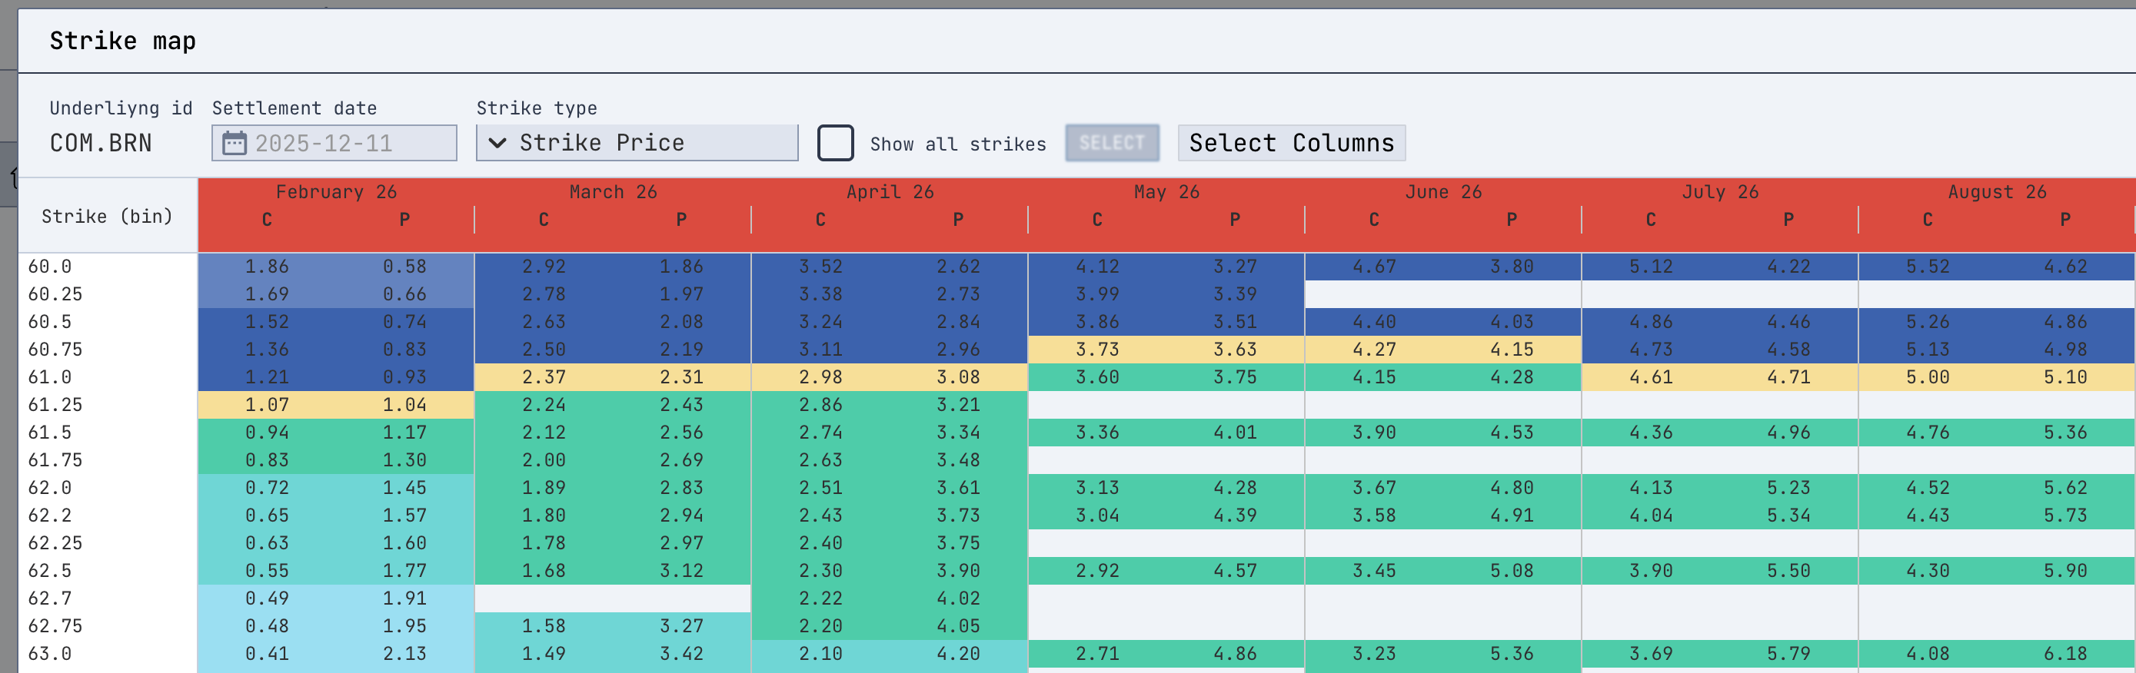
Task: Select yellow February call cell 1.07
Action: pos(267,406)
